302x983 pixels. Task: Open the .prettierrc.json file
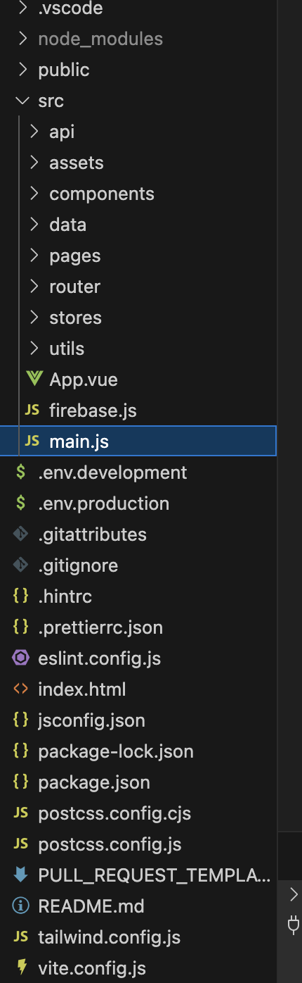(x=100, y=627)
